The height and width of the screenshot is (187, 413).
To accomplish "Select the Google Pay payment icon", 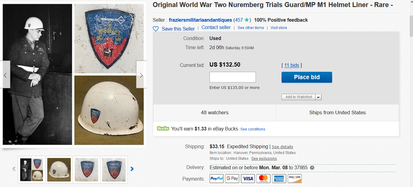I will [232, 178].
